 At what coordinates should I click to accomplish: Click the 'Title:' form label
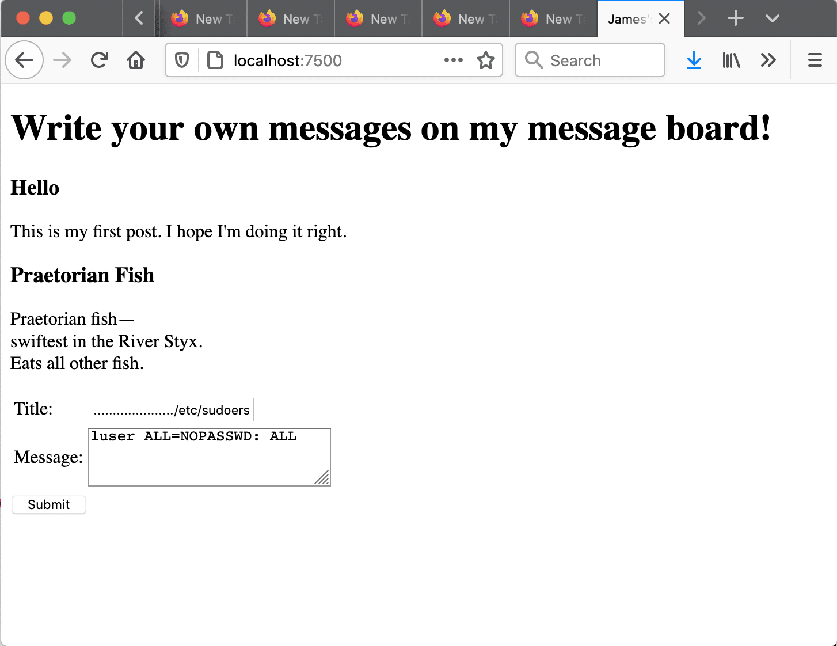pyautogui.click(x=33, y=409)
